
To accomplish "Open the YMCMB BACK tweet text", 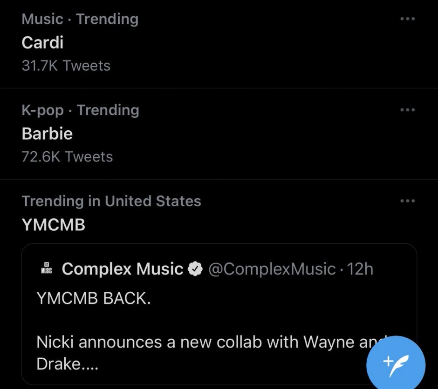I will point(94,298).
